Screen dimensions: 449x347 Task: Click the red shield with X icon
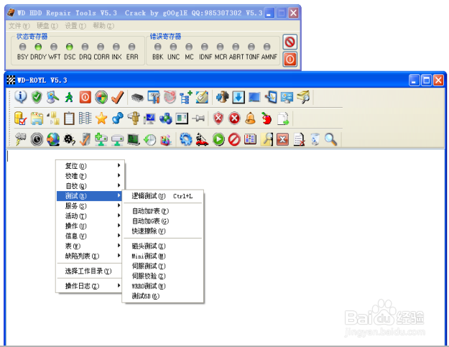(x=218, y=119)
